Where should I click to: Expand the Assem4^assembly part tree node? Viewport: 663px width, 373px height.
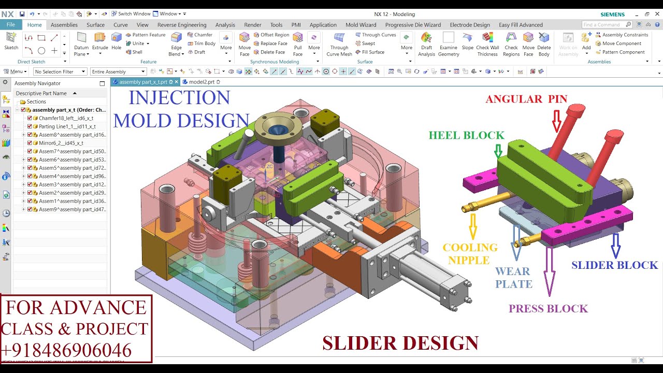[x=23, y=176]
